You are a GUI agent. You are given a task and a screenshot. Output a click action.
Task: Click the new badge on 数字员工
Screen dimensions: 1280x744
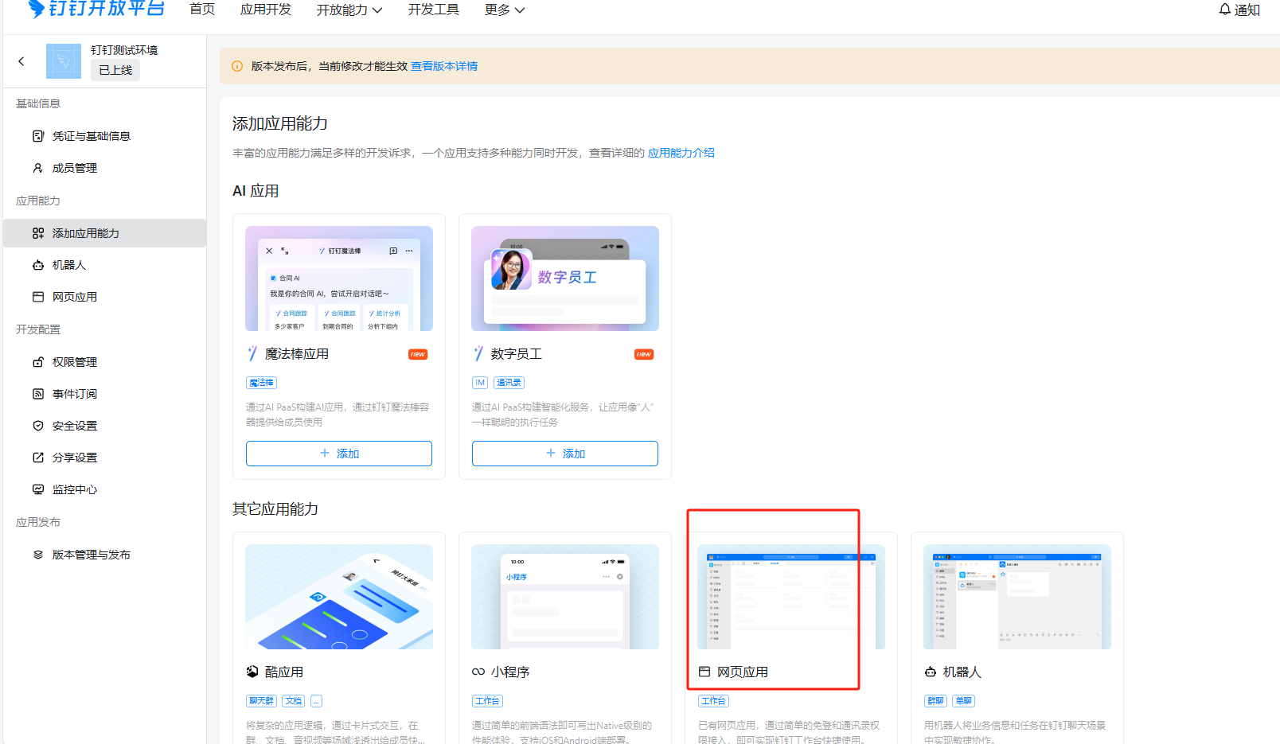[644, 354]
